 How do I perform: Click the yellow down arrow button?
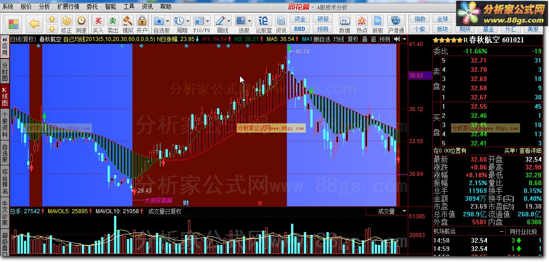(52, 29)
